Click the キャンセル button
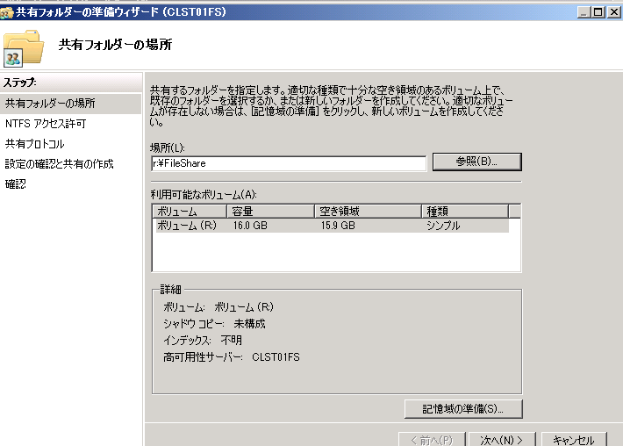 click(574, 440)
